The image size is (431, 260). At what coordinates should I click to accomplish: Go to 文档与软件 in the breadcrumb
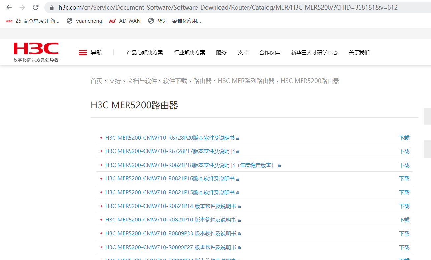tap(142, 81)
